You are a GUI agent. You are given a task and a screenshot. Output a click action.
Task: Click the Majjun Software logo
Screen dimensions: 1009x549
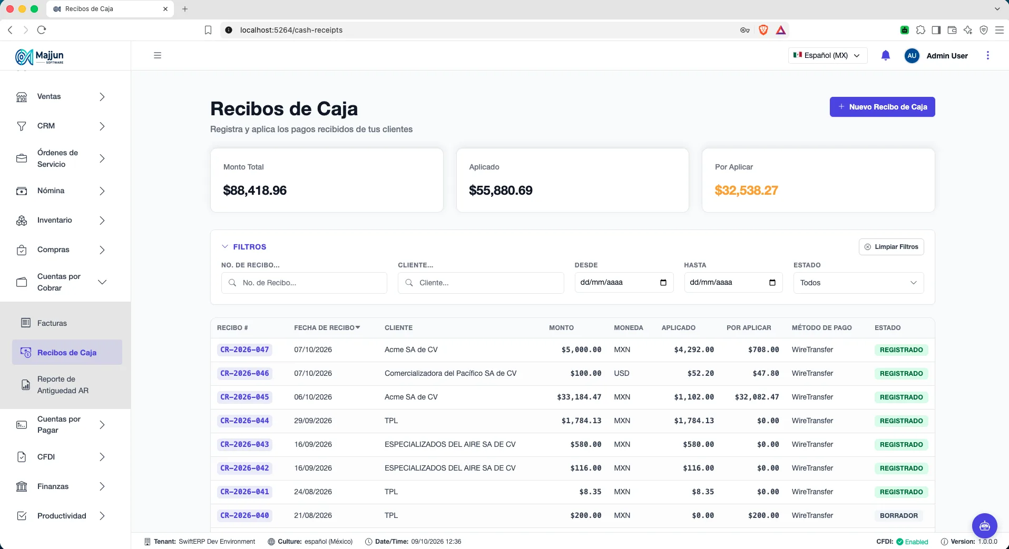[x=40, y=56]
